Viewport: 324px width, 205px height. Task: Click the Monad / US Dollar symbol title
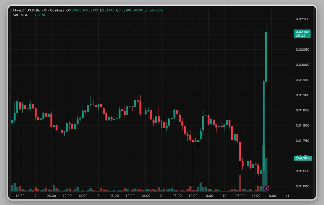27,10
